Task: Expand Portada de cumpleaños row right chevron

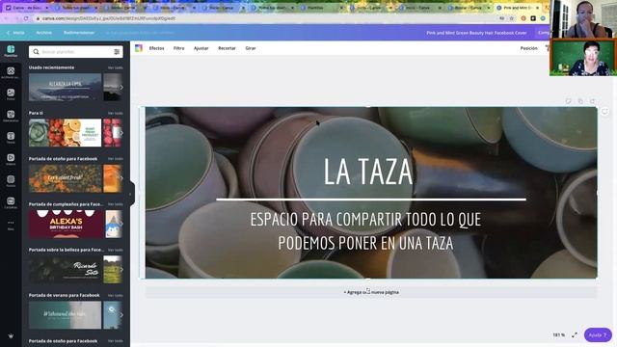Action: click(121, 224)
